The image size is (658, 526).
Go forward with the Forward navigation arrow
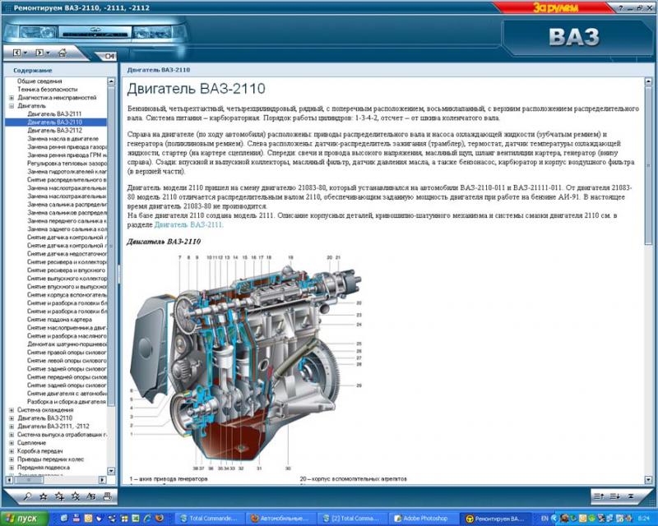39,53
